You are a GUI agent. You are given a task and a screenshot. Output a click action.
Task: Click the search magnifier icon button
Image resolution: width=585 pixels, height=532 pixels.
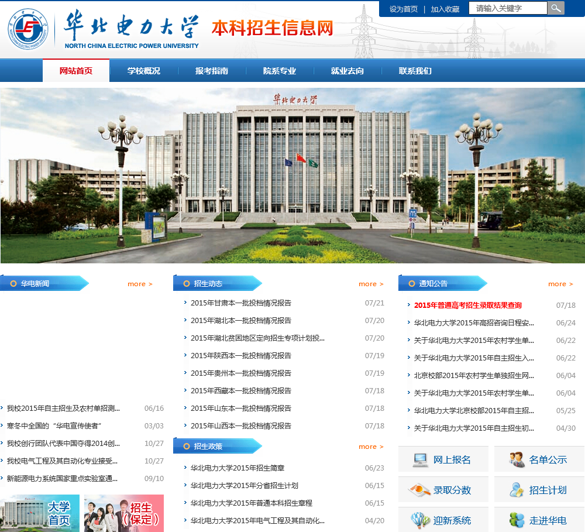click(x=556, y=8)
